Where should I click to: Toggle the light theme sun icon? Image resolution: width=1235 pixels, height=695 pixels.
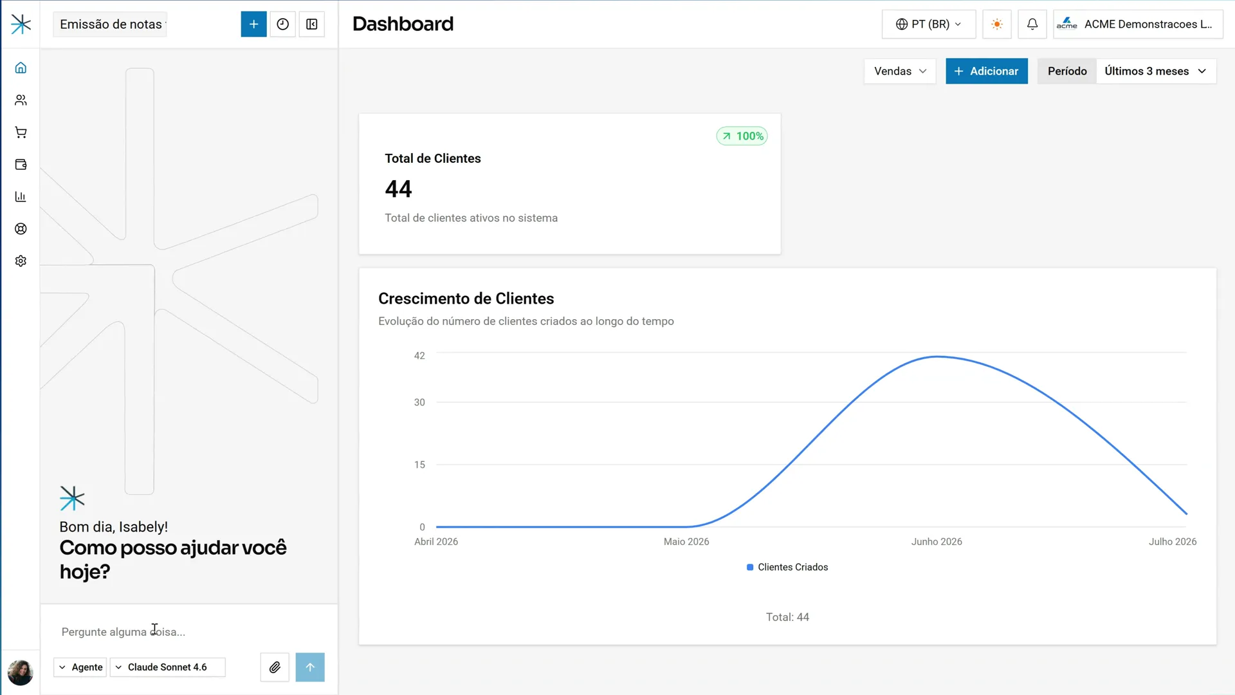(x=997, y=24)
